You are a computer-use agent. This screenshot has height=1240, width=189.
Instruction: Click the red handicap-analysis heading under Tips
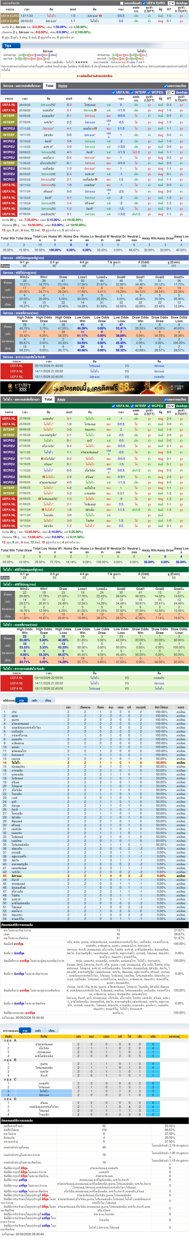94,75
